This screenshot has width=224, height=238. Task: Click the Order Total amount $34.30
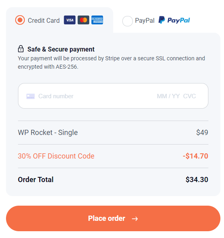pyautogui.click(x=197, y=180)
